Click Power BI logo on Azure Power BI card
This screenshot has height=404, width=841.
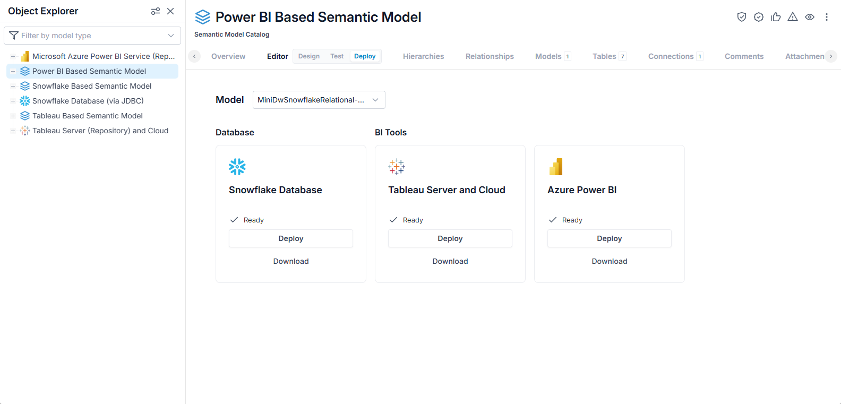point(556,167)
